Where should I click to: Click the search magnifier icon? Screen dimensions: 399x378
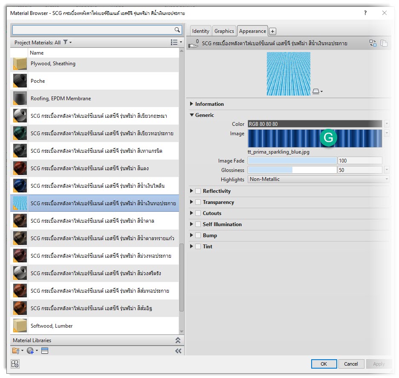click(177, 30)
